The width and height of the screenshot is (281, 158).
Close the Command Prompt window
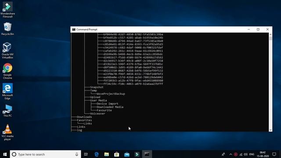(267, 29)
